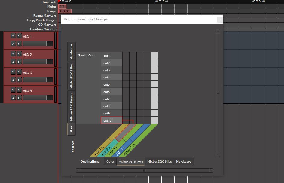Image resolution: width=284 pixels, height=183 pixels.
Task: Select the AUX 1 in destination column
Action: pos(99,151)
